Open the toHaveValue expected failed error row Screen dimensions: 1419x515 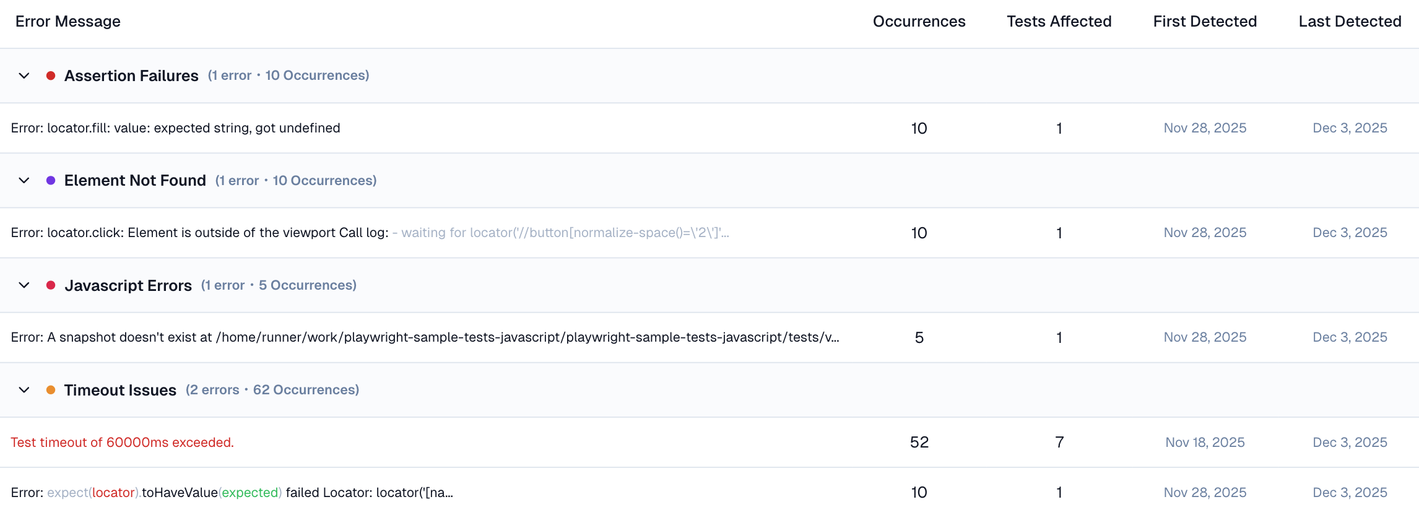point(232,493)
